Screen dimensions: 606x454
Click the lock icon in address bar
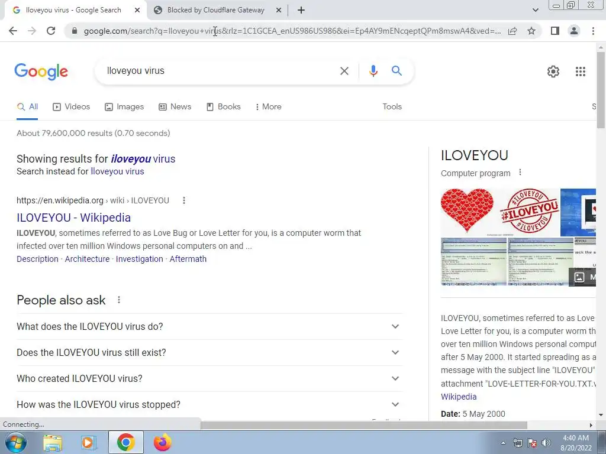pos(75,31)
